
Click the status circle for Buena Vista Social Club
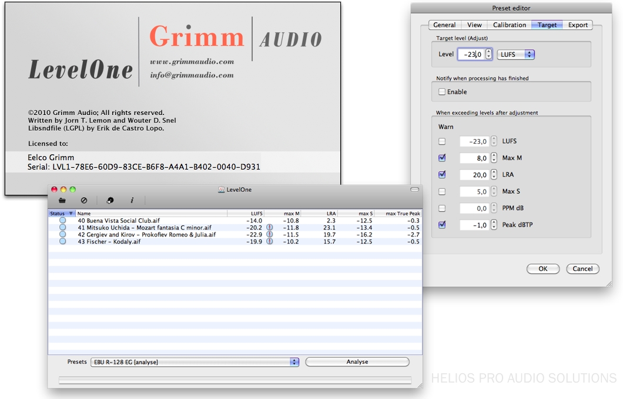pos(62,220)
